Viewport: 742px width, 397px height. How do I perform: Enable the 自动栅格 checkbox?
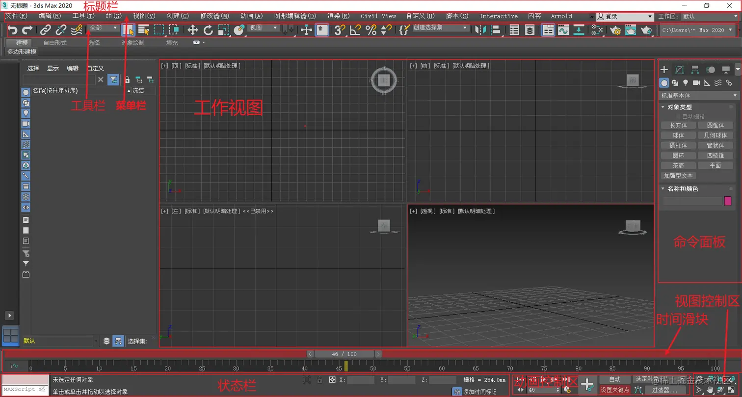tap(678, 117)
